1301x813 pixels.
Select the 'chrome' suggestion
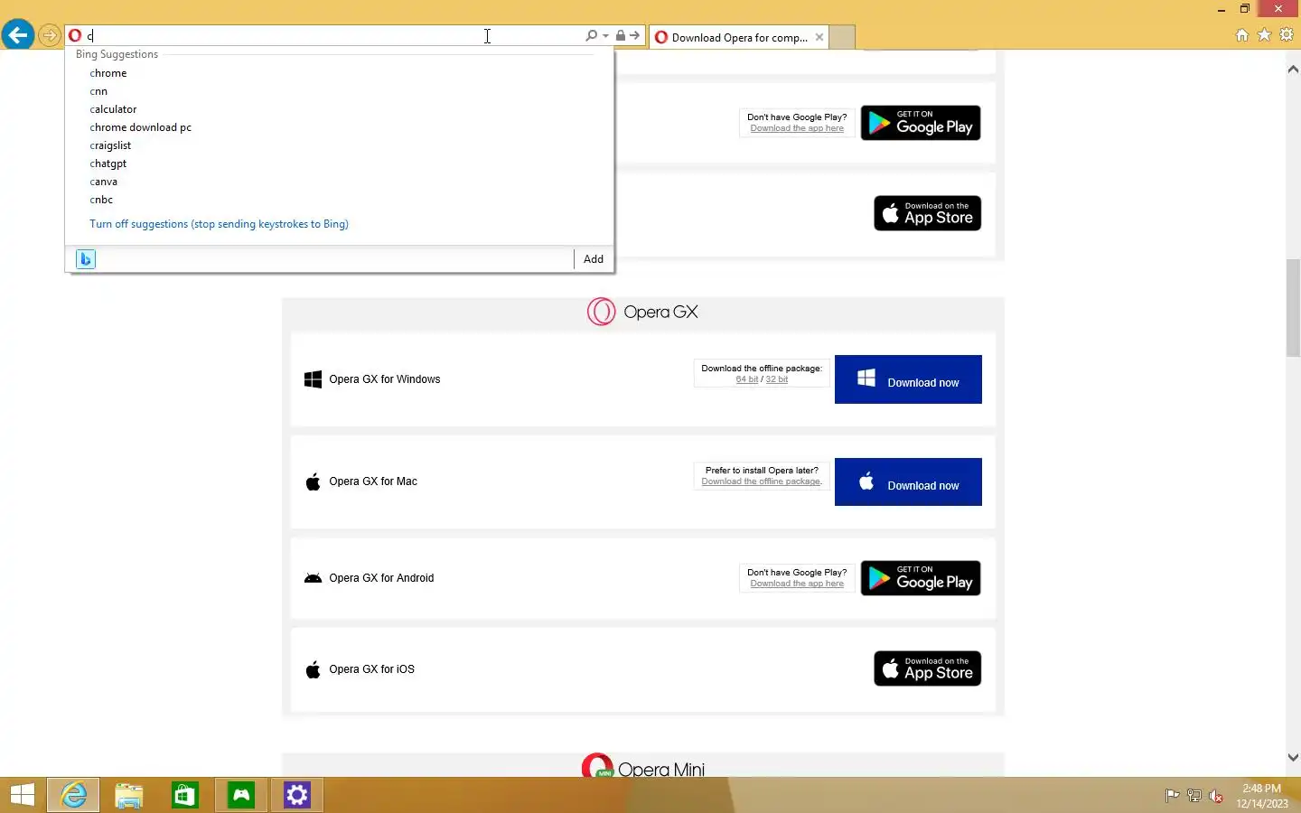click(108, 73)
